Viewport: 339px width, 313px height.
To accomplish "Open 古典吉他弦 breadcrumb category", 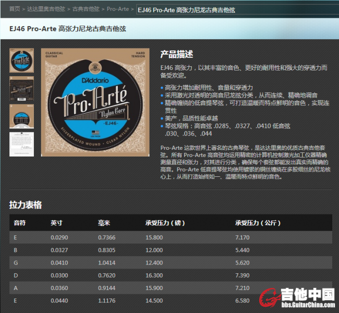I will [x=86, y=9].
